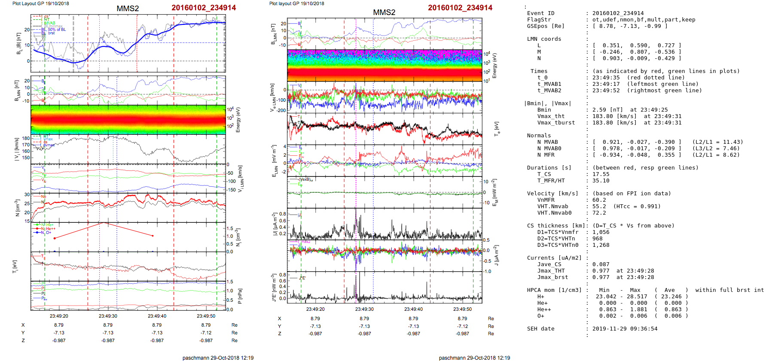This screenshot has height=361, width=775.
Task: Click the red He++ density line peak
Action: point(104,223)
